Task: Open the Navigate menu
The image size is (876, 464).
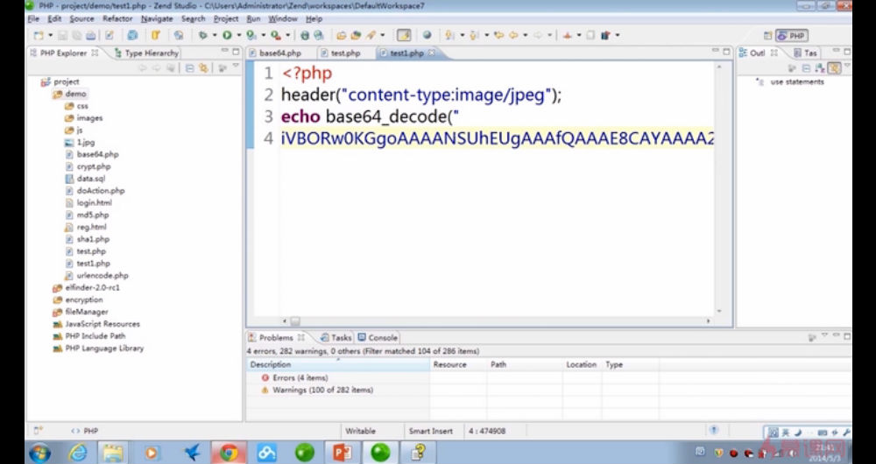Action: click(x=157, y=19)
